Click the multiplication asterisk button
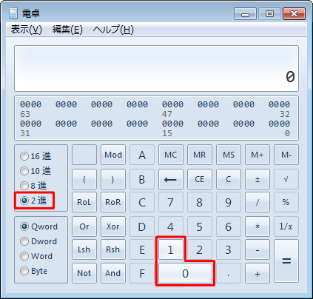Image resolution: width=313 pixels, height=299 pixels. [x=258, y=226]
